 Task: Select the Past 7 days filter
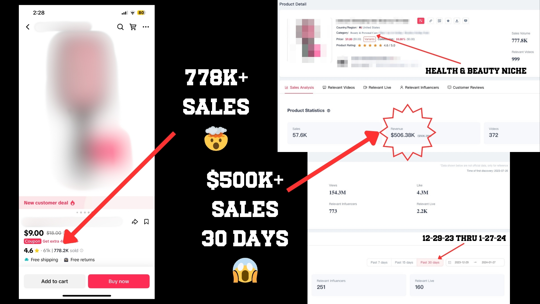pos(379,262)
